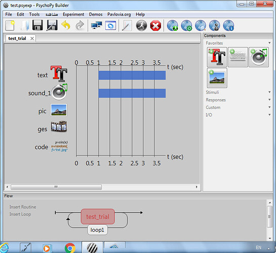Click the Insert Routine link in Flow

tap(23, 207)
